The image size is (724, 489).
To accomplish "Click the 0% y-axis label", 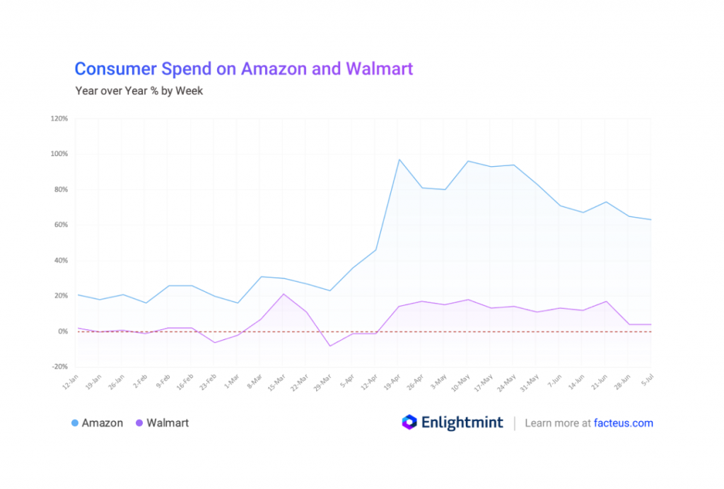I will tap(62, 331).
